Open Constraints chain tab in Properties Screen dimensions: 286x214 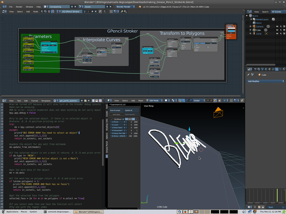[x=273, y=69]
